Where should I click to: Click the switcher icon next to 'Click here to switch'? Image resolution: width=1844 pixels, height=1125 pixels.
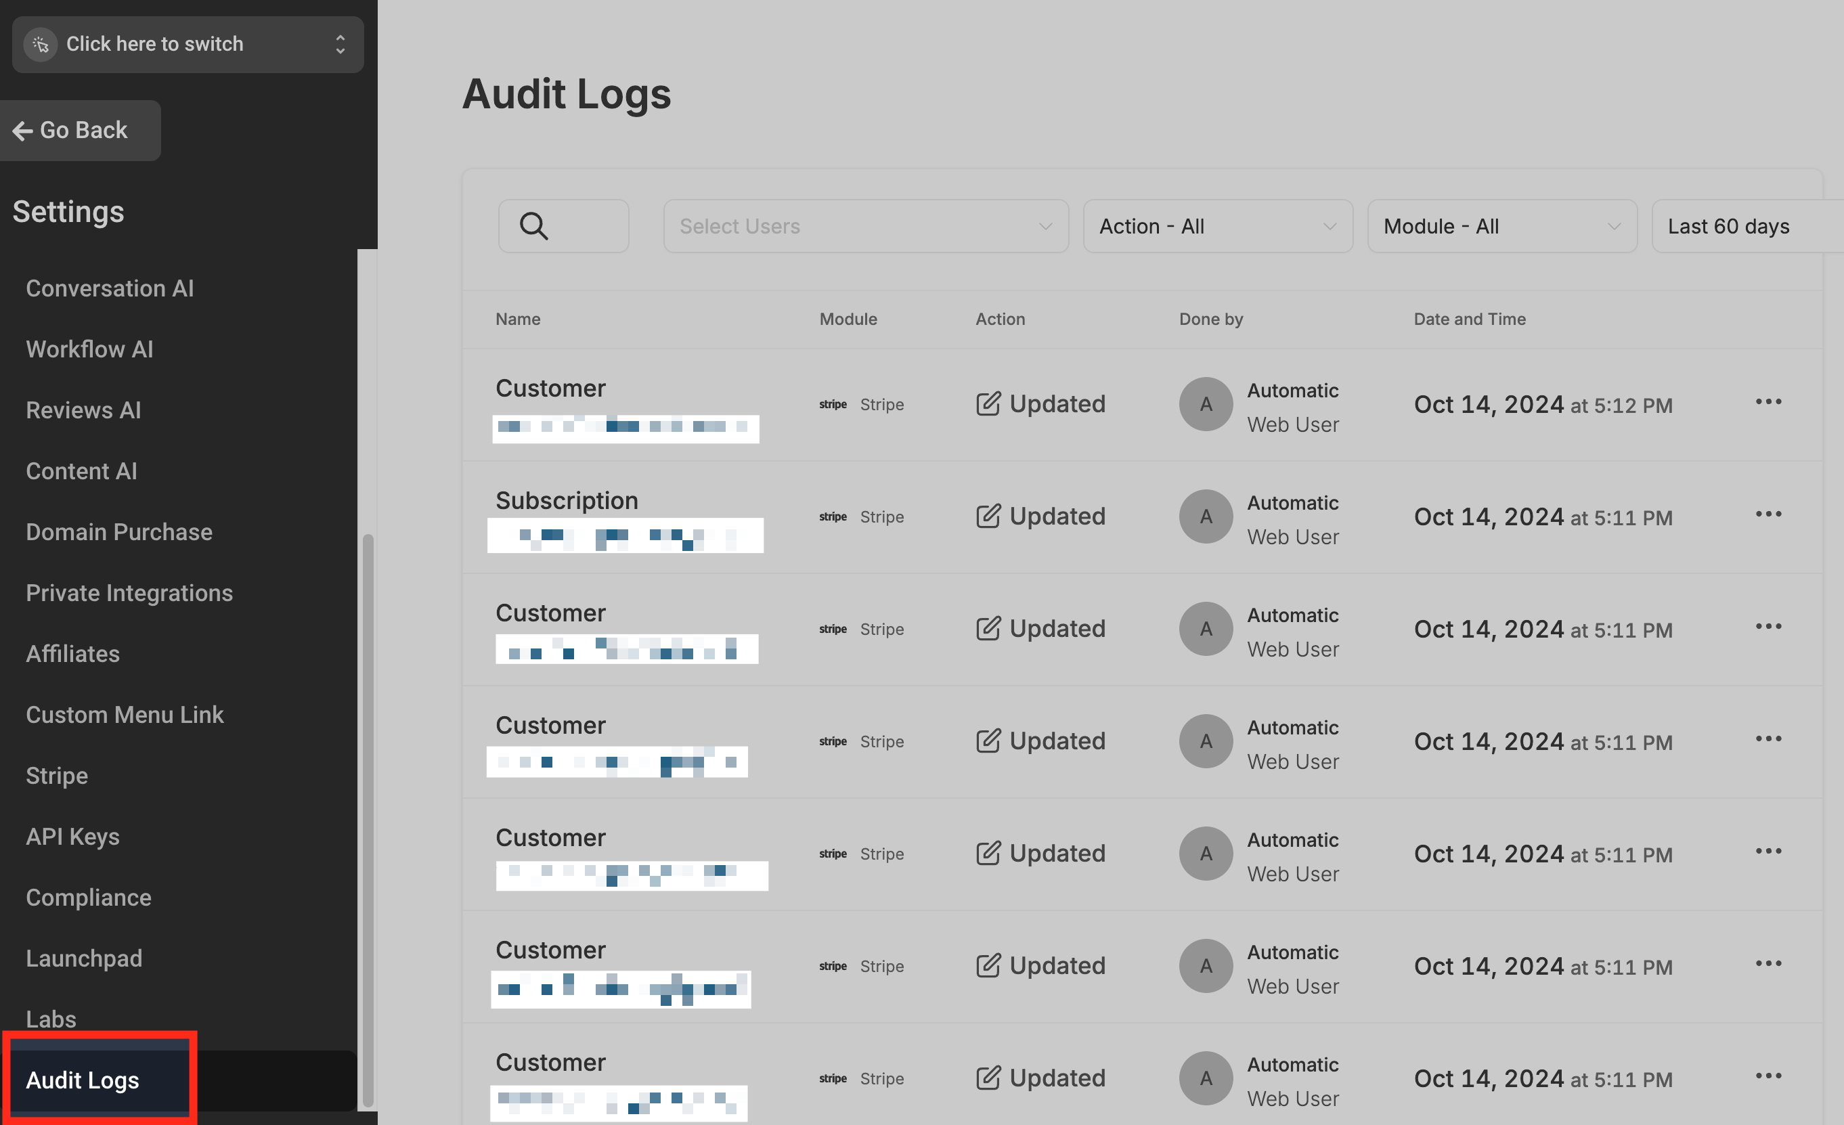point(41,44)
